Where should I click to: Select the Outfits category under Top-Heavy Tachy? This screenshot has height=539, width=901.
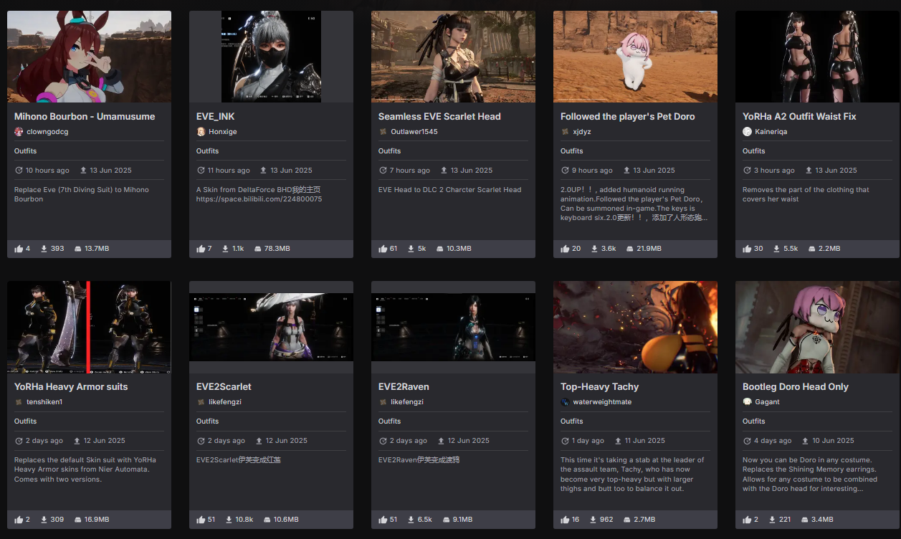(571, 421)
